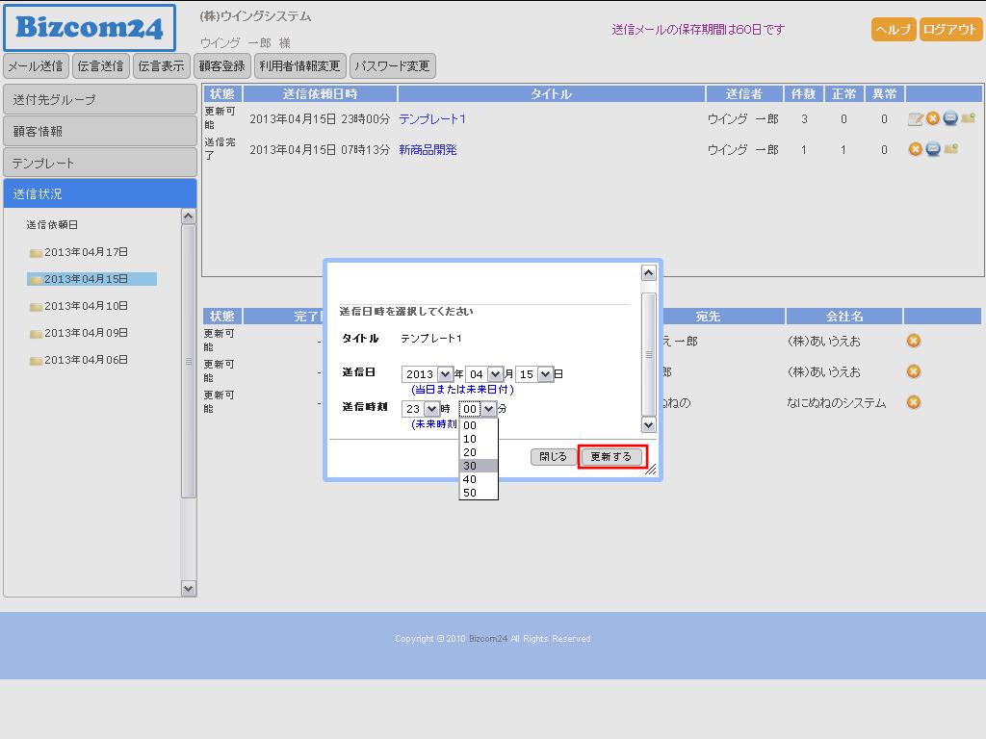986x739 pixels.
Task: Click orange delete icon for なにぬねのシステム recipient
Action: point(914,402)
